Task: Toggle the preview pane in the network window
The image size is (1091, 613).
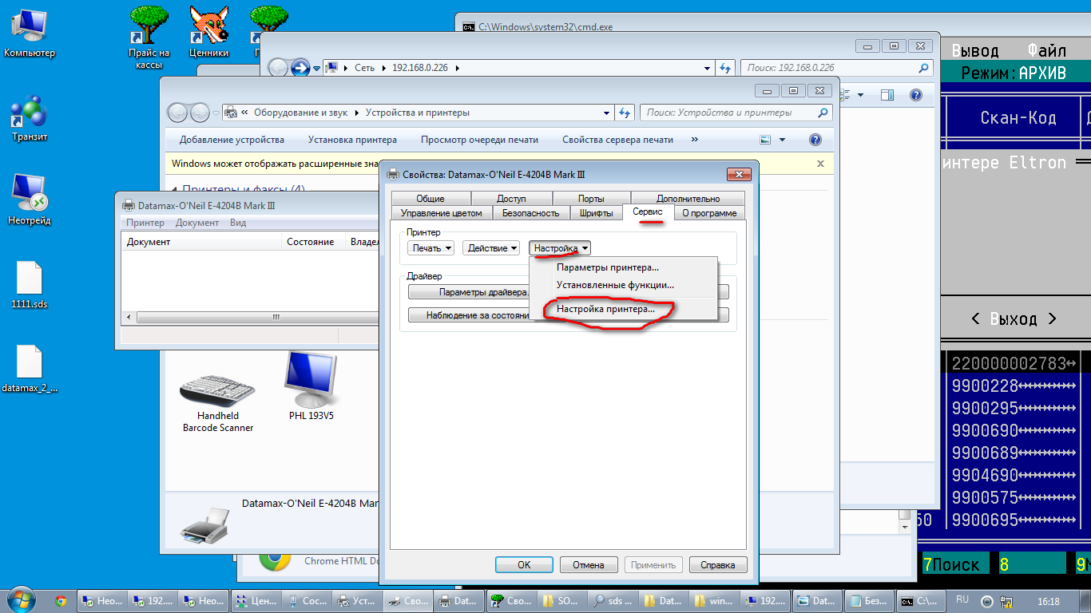Action: coord(887,95)
